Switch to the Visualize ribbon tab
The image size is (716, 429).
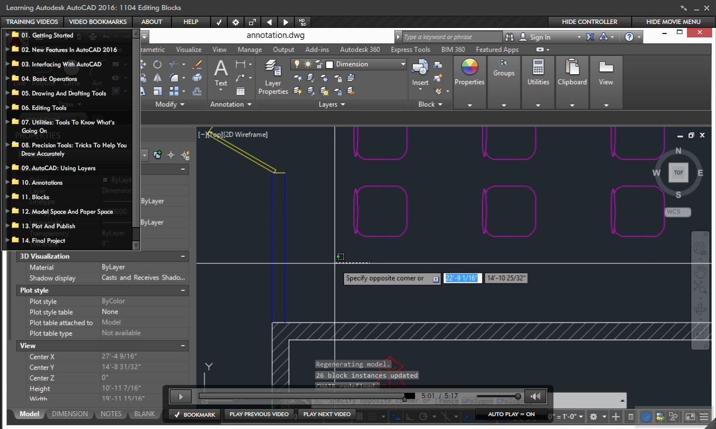[188, 49]
